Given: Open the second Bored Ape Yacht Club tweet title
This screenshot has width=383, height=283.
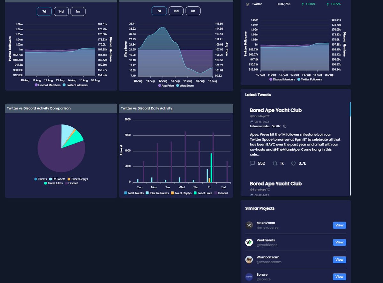Looking at the screenshot, I should pos(276,184).
